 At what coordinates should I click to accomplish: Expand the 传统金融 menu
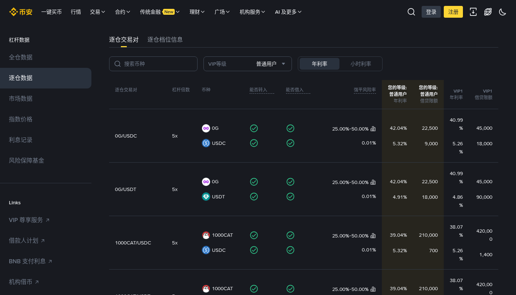[160, 12]
